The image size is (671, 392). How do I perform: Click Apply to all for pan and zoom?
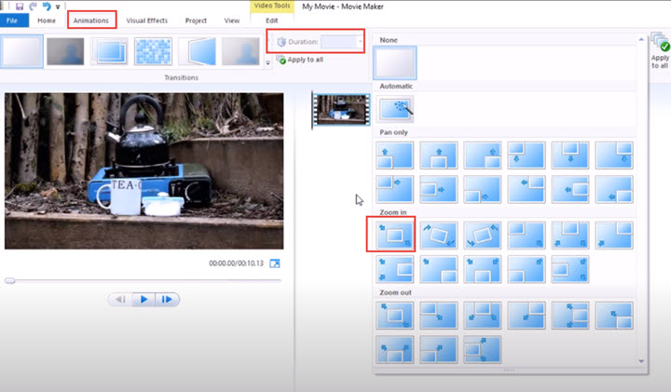click(x=660, y=50)
